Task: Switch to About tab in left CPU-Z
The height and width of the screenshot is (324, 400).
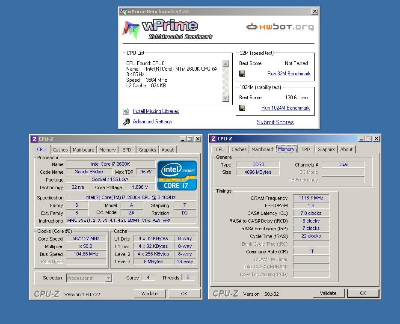Action: click(x=168, y=150)
